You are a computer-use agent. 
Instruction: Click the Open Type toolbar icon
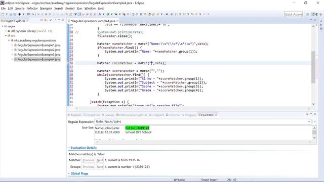click(150, 14)
